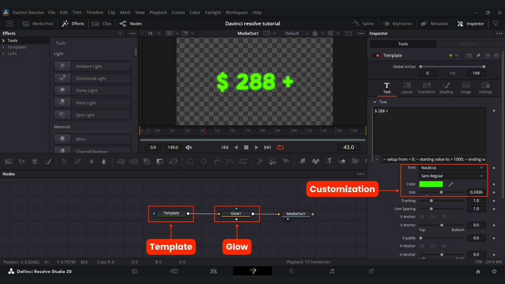This screenshot has height=284, width=505.
Task: Toggle the Template tool enable switch
Action: [x=376, y=56]
